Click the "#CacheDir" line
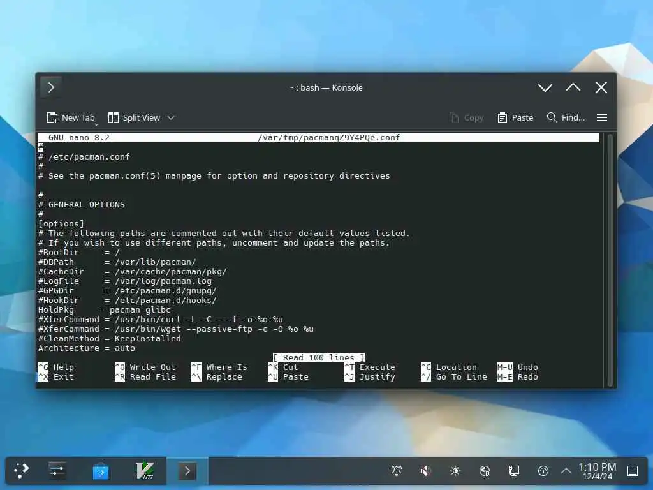This screenshot has height=490, width=653. tap(133, 272)
